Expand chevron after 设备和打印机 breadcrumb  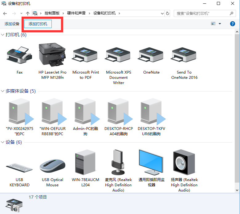pyautogui.click(x=119, y=14)
